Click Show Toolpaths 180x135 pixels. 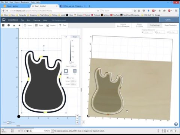coord(171,25)
